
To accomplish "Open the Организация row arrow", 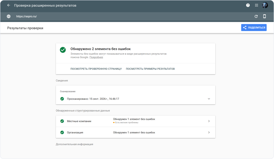I will pos(209,132).
